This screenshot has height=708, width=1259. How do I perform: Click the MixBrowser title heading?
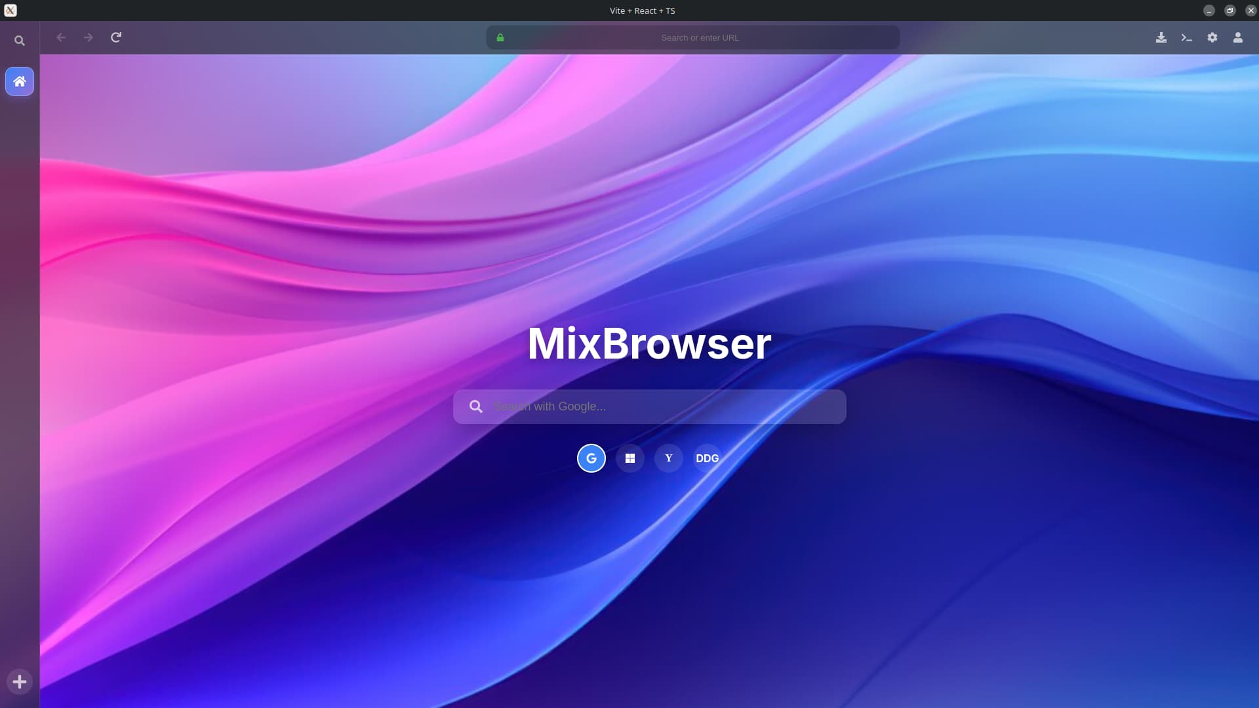[649, 344]
